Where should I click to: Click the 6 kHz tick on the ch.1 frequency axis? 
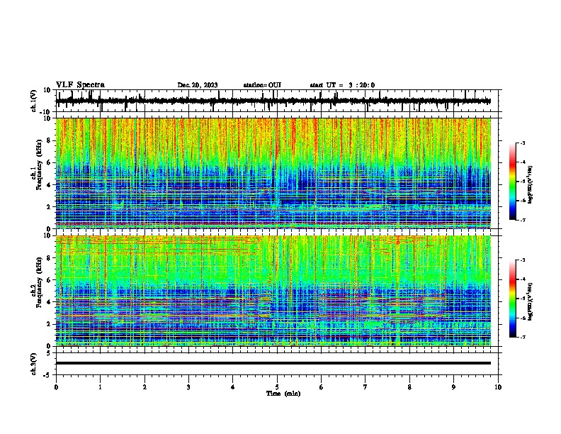click(x=49, y=162)
